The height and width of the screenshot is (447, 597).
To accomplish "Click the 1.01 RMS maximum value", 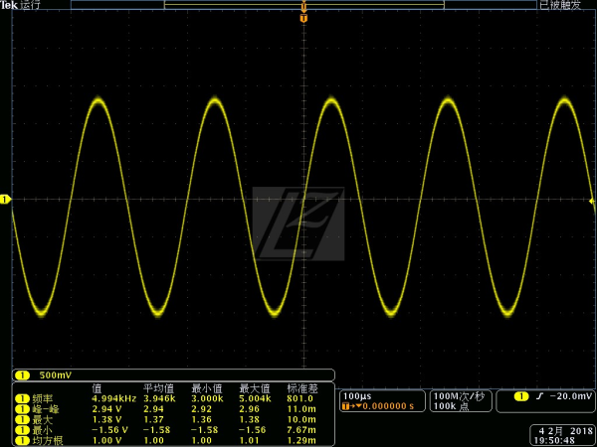I will [x=250, y=440].
